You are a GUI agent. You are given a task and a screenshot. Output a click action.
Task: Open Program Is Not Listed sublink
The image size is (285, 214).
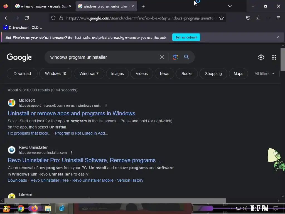[82, 133]
